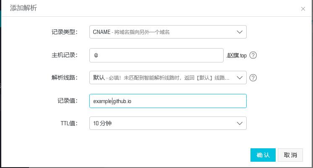Click the 添加解析 dialog title
This screenshot has width=313, height=168.
click(23, 8)
